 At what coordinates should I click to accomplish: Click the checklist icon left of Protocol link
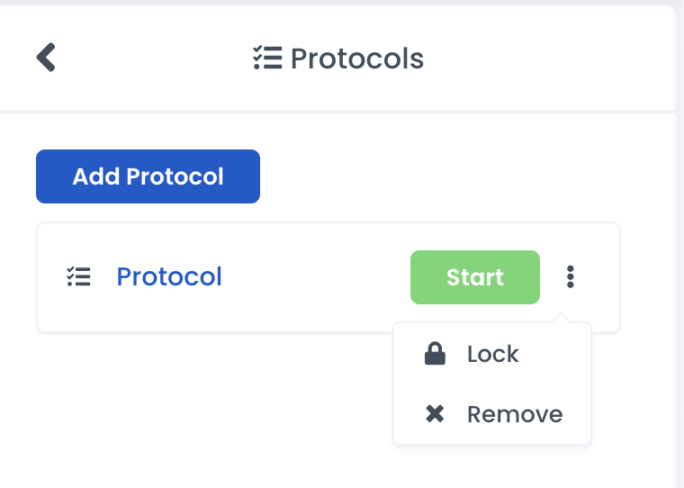(78, 276)
